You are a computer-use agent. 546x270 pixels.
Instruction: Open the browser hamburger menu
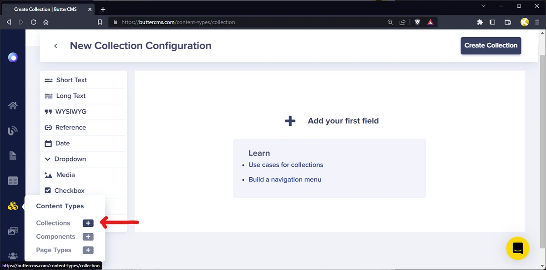click(x=537, y=22)
